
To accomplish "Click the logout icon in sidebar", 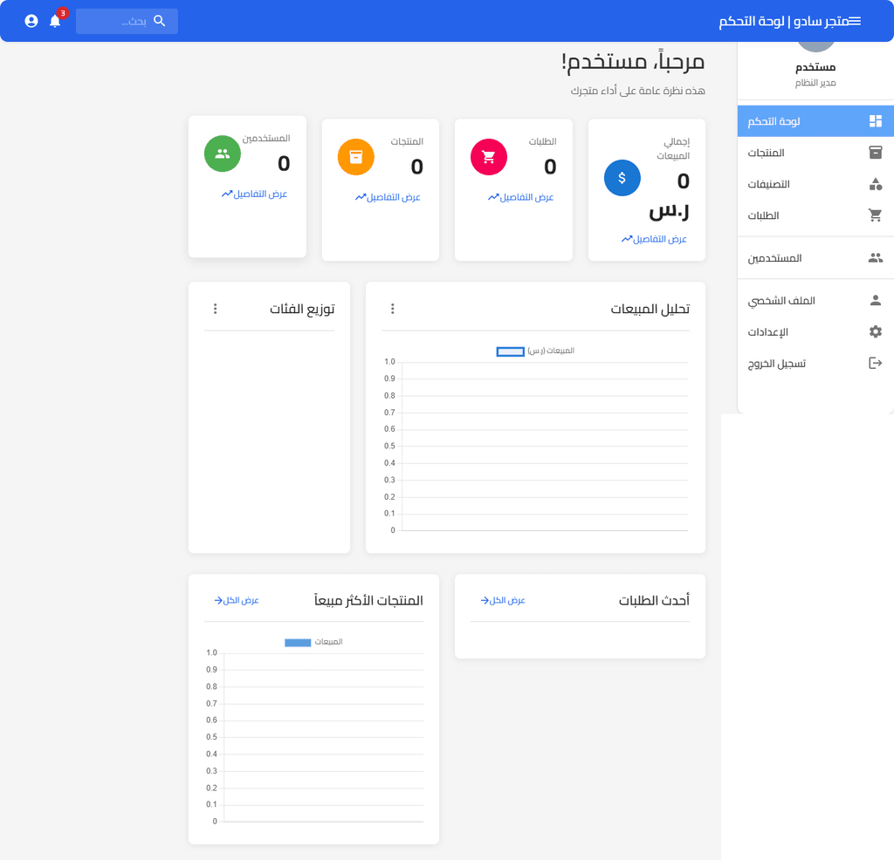I will (875, 363).
